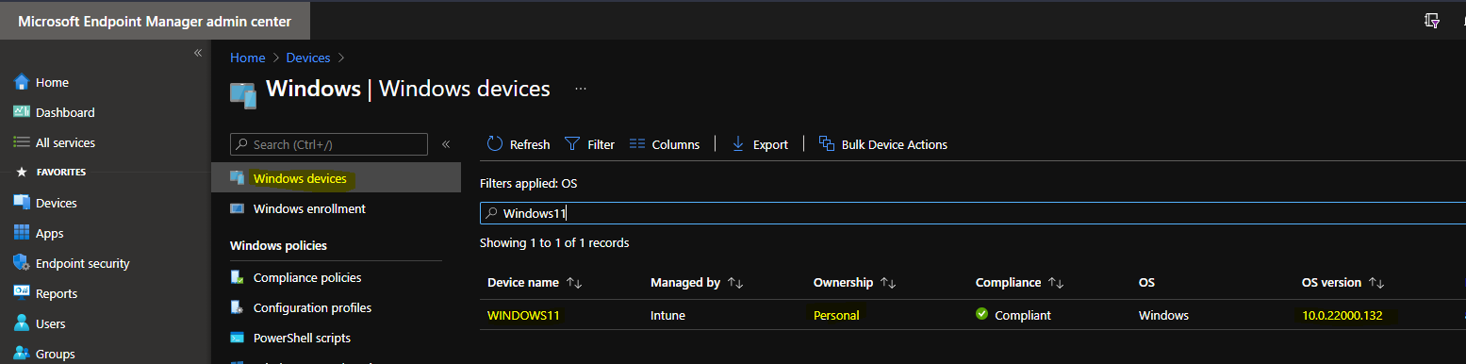Select Windows devices in blade menu
1466x364 pixels.
pos(336,178)
